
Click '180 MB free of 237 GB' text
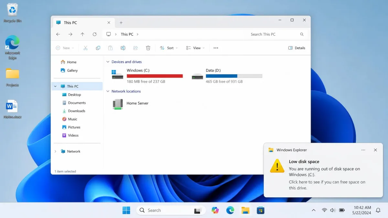pos(146,82)
